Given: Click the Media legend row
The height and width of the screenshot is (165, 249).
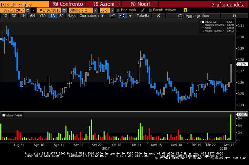Looking at the screenshot, I should (219, 28).
